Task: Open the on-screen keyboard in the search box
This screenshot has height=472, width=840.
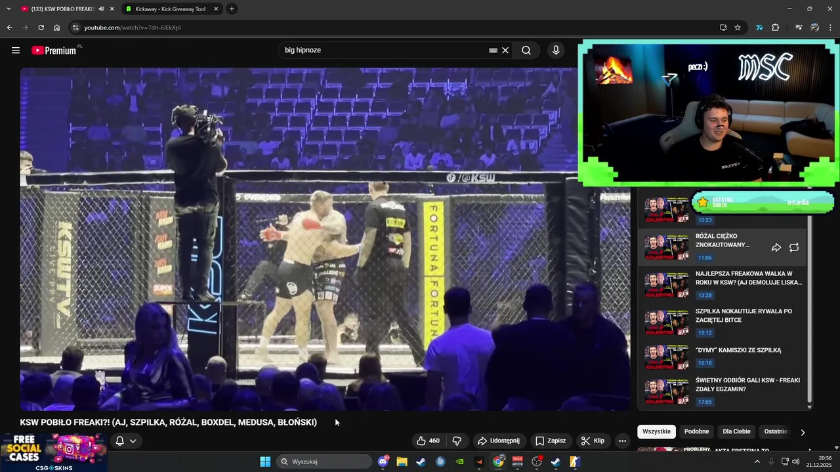Action: coord(493,50)
